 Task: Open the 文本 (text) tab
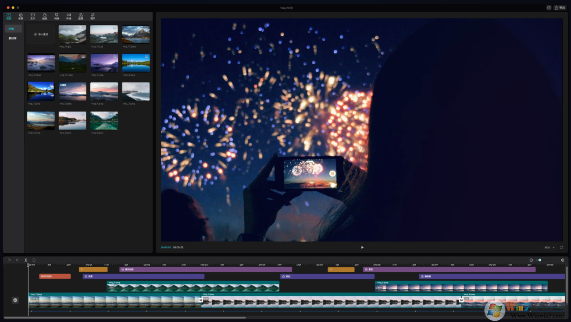[x=32, y=16]
